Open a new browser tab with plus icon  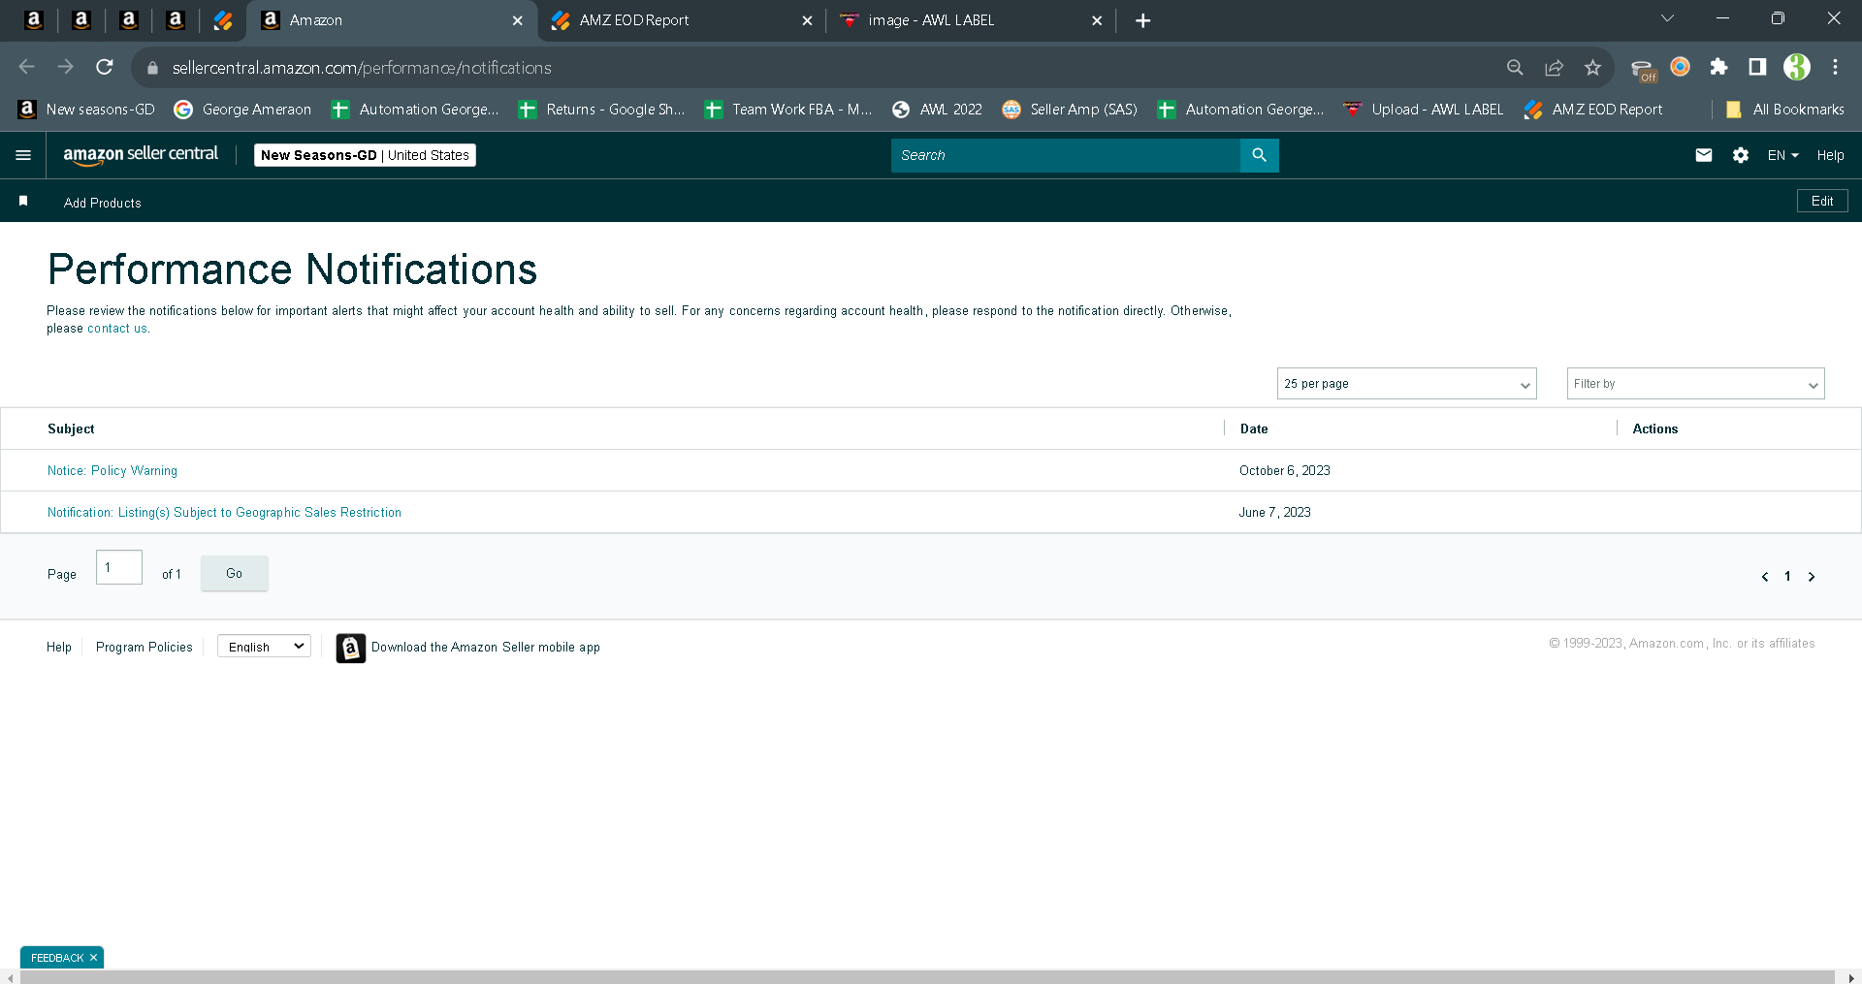click(1143, 20)
